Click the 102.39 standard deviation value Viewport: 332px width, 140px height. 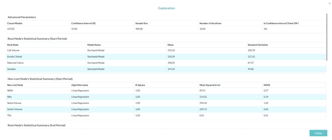251,50
